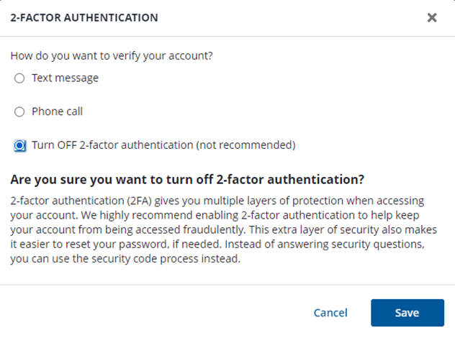Select the Text message radio button
455x338 pixels.
point(19,78)
